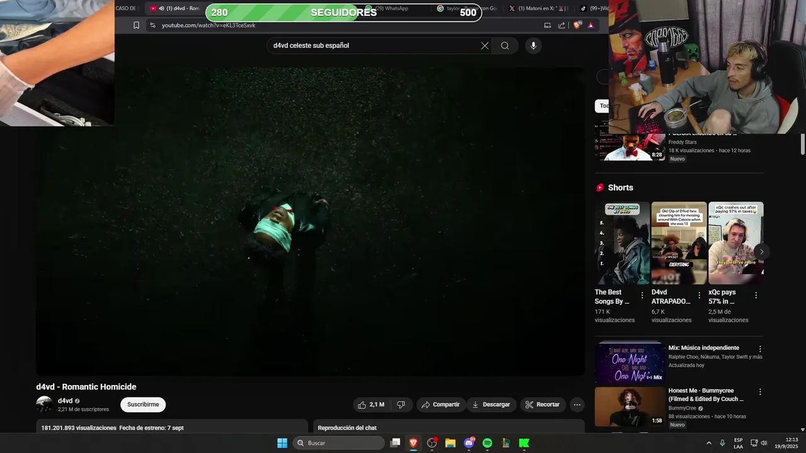
Task: Click the share page icon in toolbar
Action: tap(562, 25)
